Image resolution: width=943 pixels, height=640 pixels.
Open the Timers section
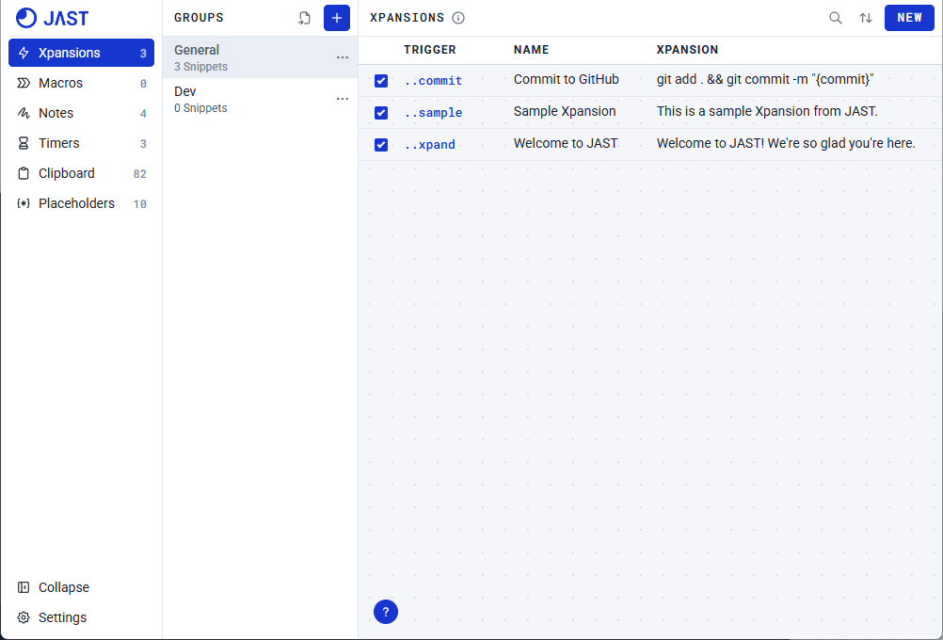click(x=81, y=143)
